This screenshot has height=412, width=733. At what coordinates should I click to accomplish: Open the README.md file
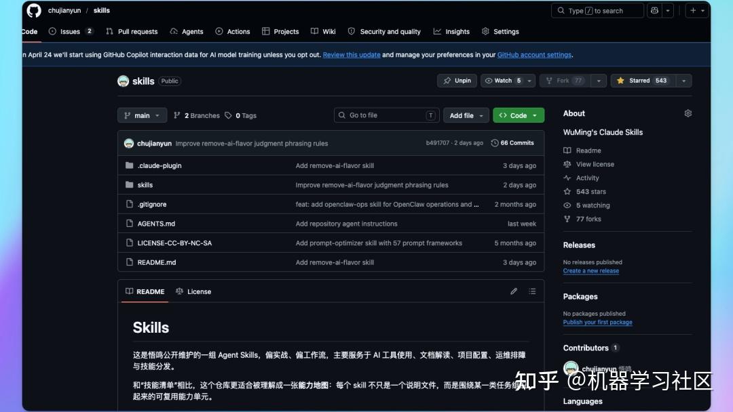(x=157, y=262)
